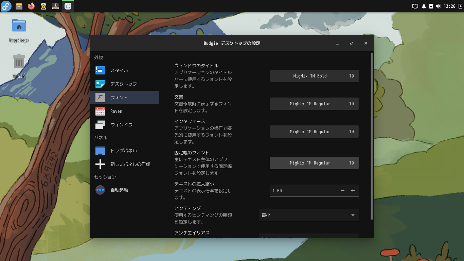
Task: Click the パネル section header
Action: pos(101,138)
